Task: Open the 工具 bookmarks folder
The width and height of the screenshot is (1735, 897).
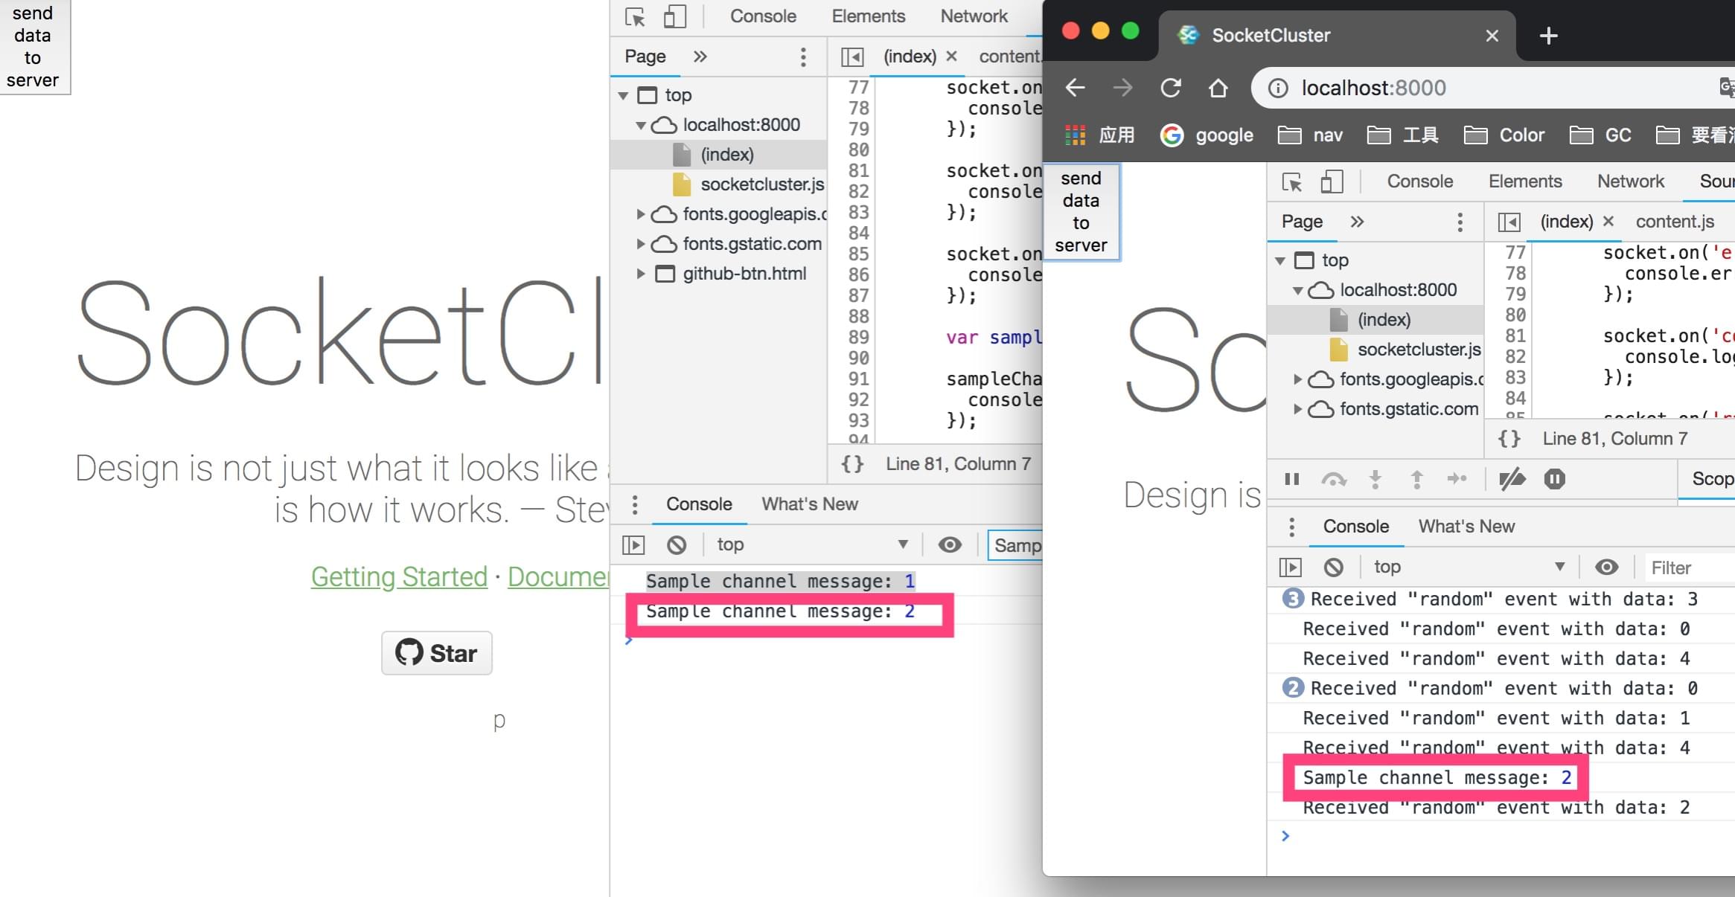Action: (x=1403, y=135)
